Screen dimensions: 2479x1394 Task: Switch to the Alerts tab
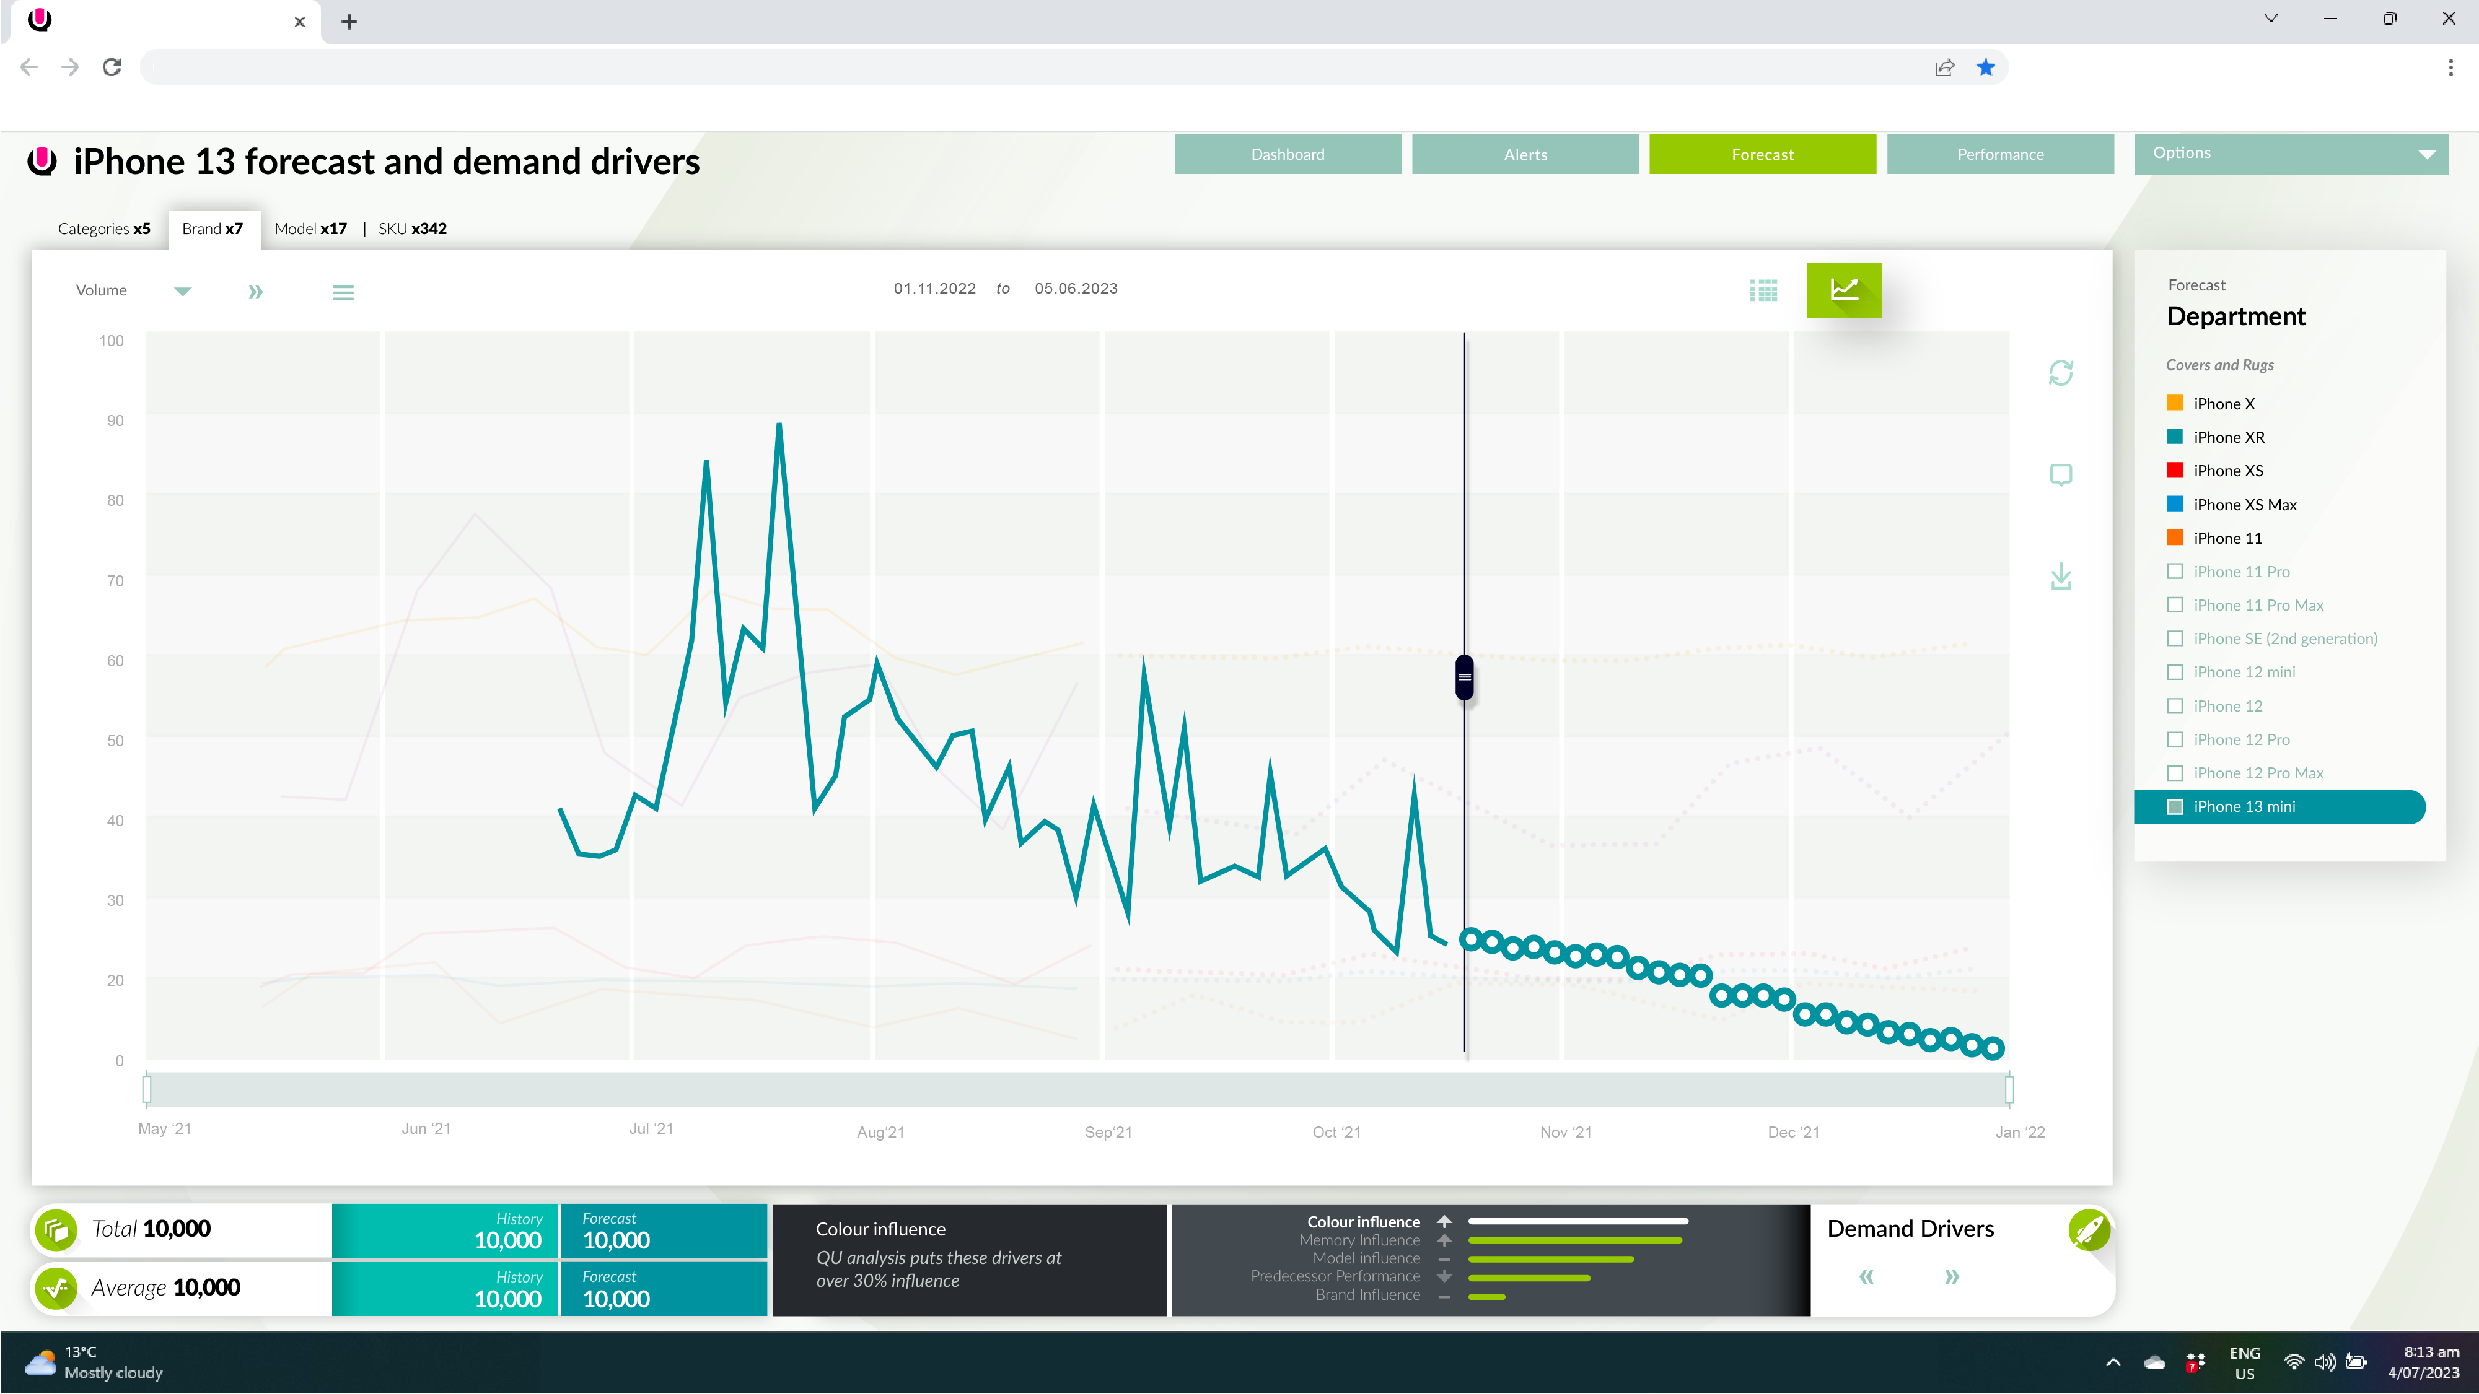pyautogui.click(x=1525, y=154)
